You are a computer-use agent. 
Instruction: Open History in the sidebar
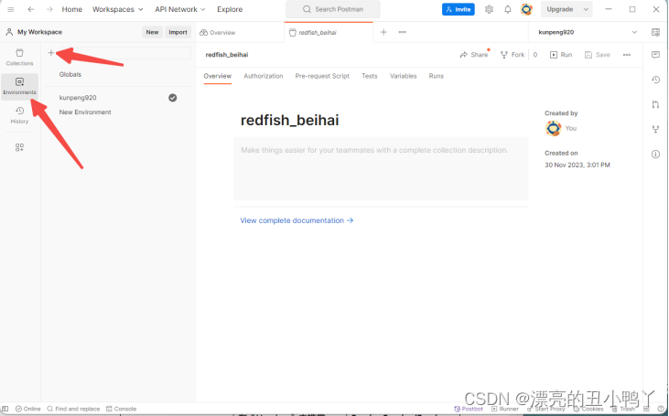(x=19, y=115)
